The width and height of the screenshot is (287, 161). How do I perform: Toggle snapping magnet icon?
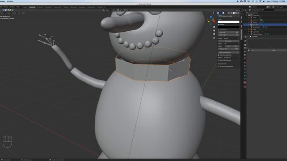(118, 10)
